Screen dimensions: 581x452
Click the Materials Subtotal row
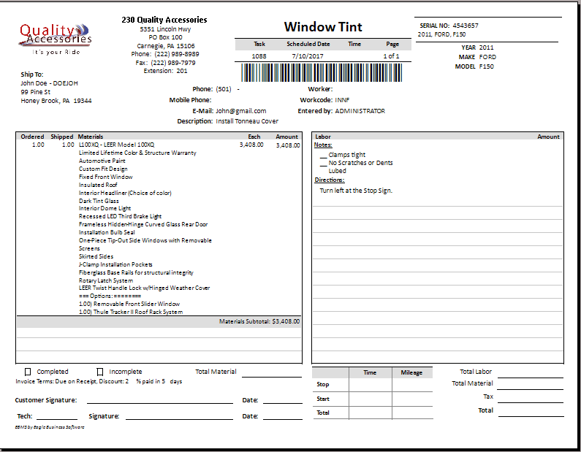pos(159,321)
